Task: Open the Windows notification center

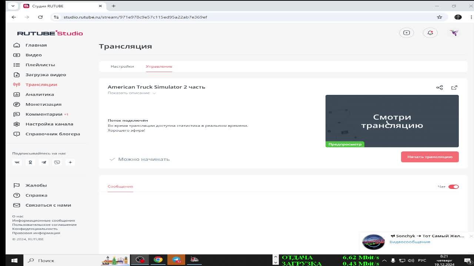Action: click(x=468, y=260)
